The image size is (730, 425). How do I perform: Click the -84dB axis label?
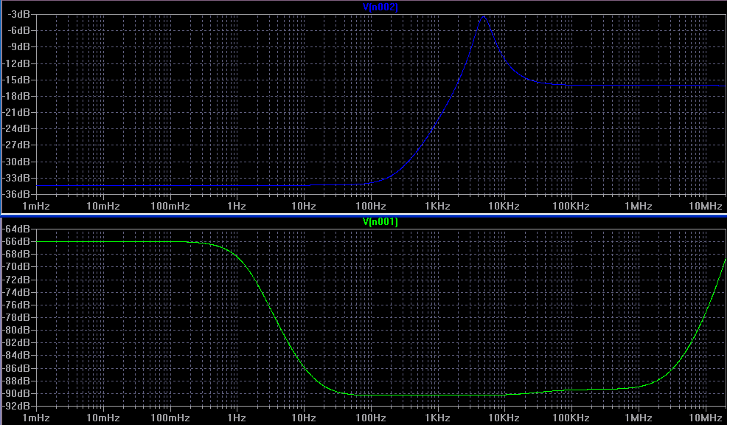coord(17,355)
